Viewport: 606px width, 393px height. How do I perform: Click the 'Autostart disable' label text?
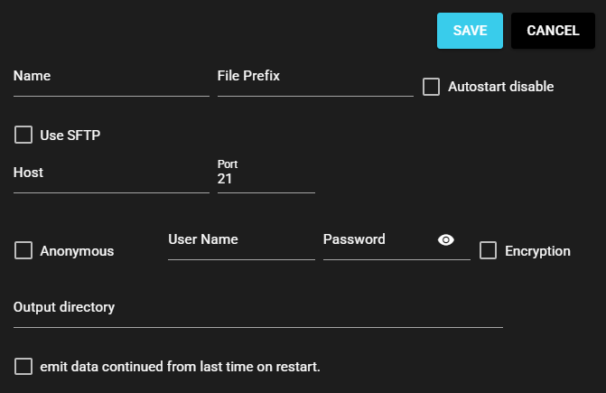tap(500, 87)
